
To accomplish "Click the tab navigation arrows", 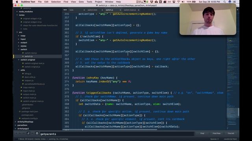I will pyautogui.click(x=65, y=10).
